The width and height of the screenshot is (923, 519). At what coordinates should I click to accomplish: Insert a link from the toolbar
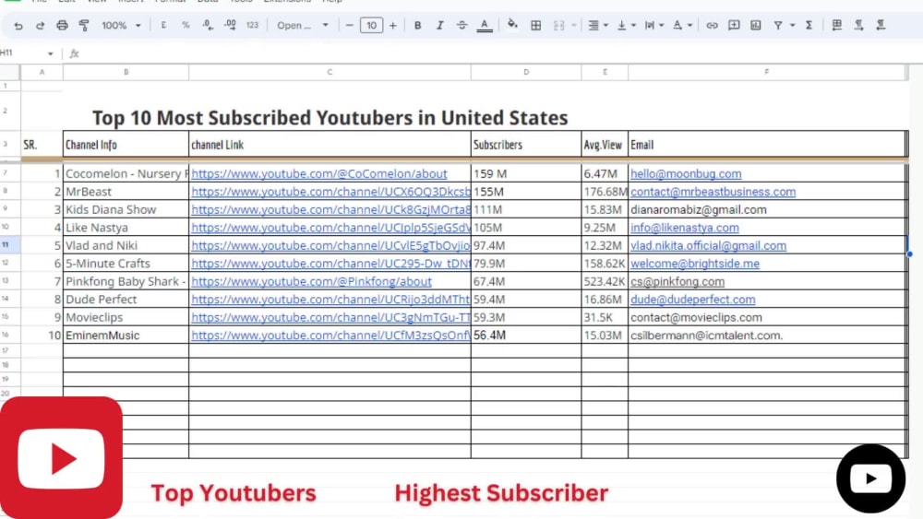point(712,25)
